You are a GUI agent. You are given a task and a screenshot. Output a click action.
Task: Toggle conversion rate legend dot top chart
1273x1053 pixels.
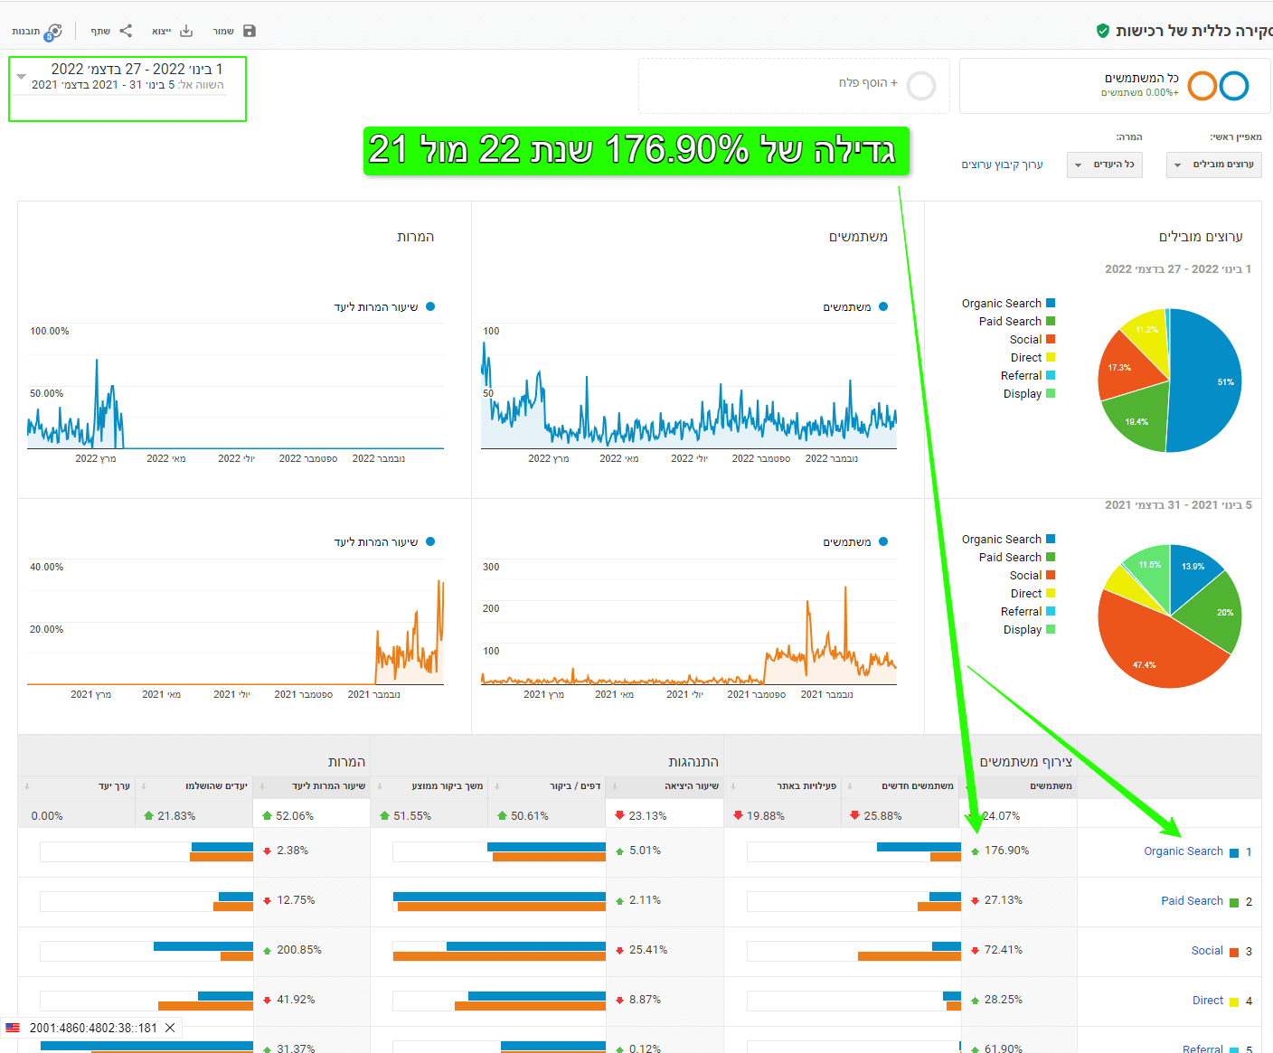(430, 306)
